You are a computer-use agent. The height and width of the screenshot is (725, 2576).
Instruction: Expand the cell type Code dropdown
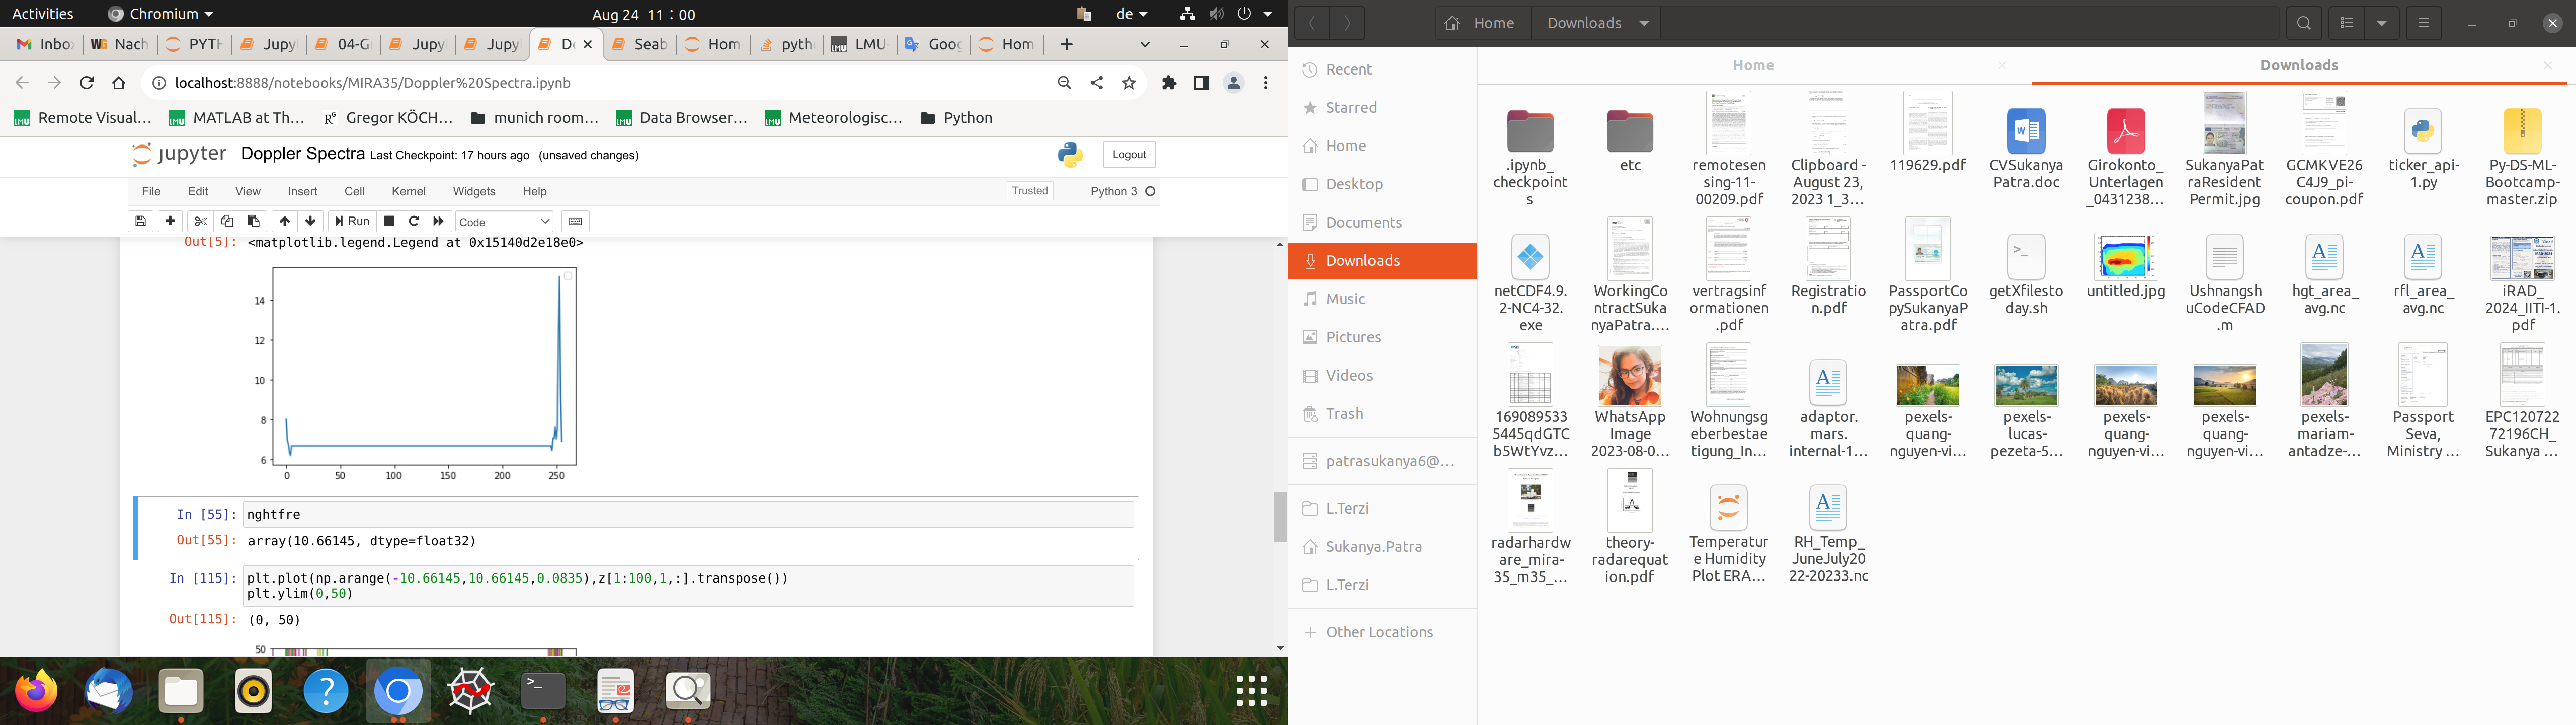click(504, 222)
